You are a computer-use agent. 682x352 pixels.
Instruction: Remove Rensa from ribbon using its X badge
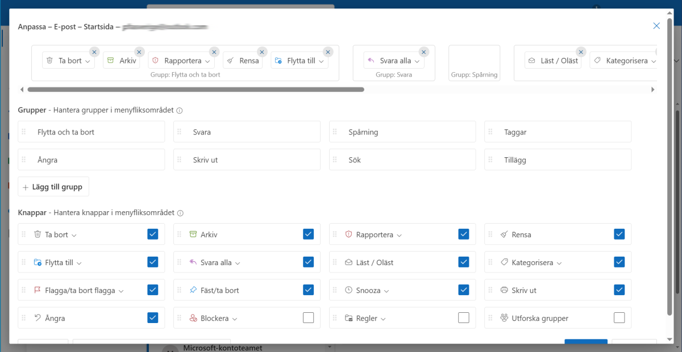262,52
